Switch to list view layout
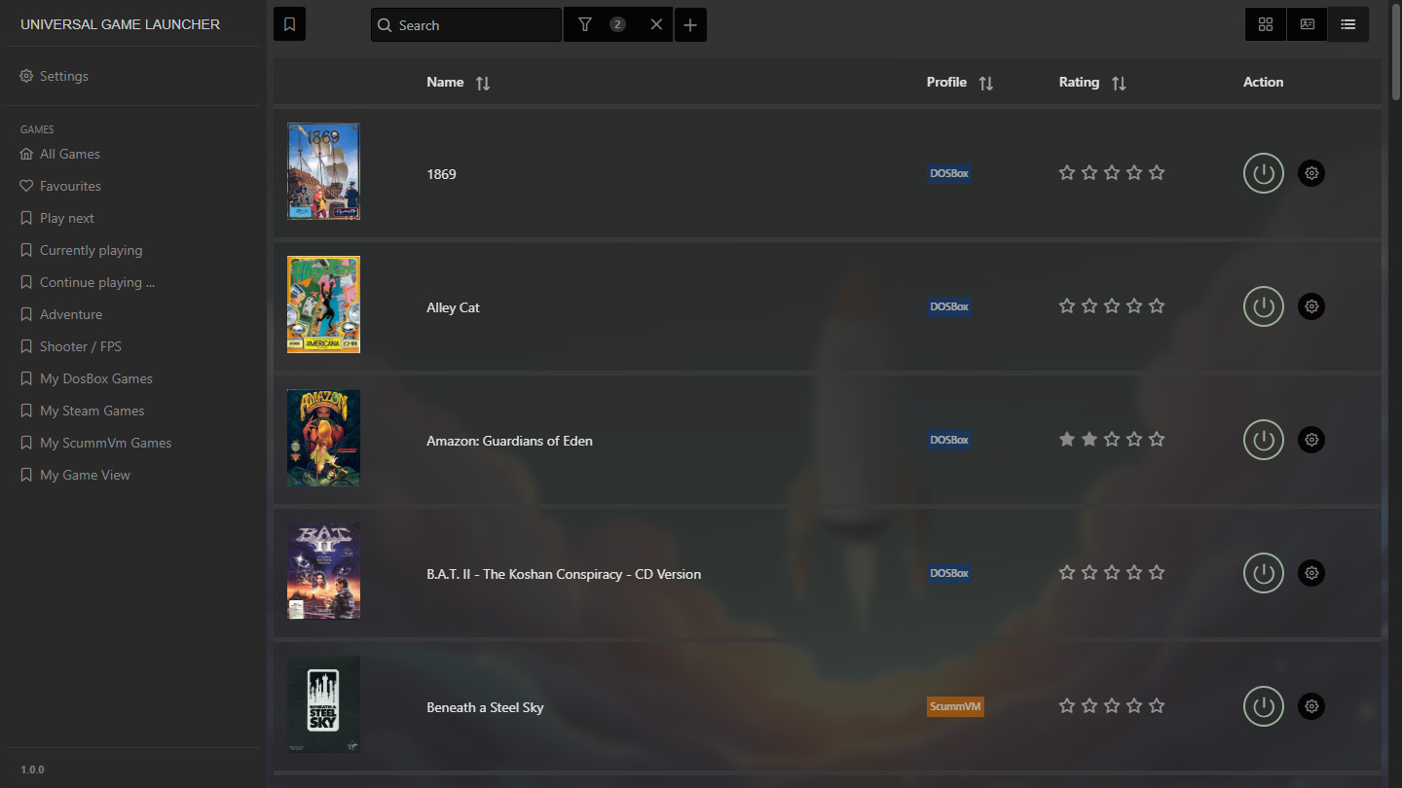 click(1347, 23)
